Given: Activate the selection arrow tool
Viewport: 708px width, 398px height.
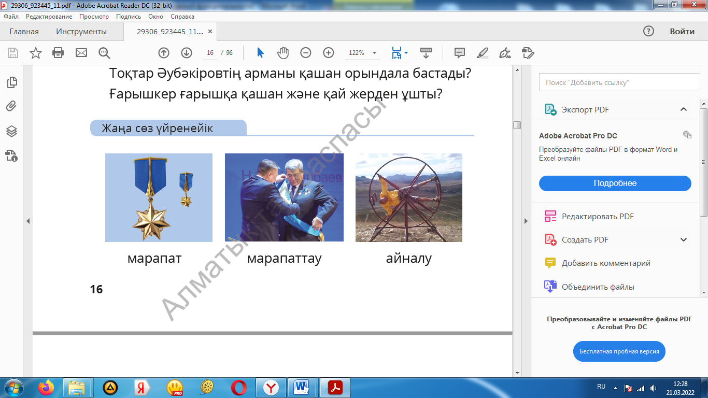Looking at the screenshot, I should (260, 53).
